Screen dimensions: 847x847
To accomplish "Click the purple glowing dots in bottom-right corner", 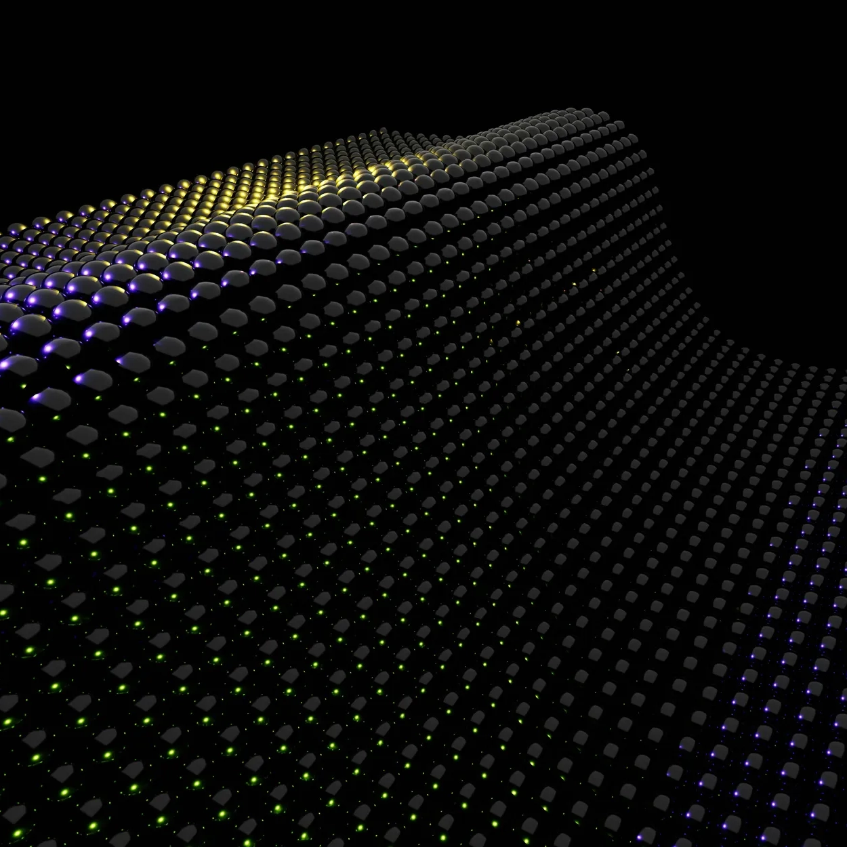I will point(779,779).
